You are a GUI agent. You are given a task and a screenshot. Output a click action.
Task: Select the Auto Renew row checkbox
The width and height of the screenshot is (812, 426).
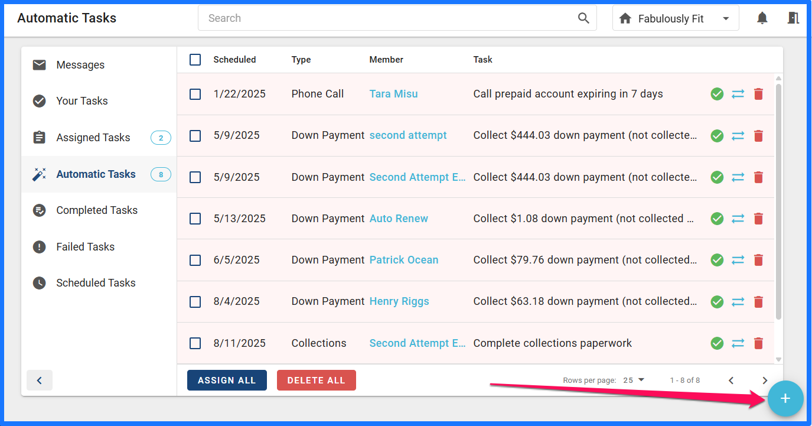pyautogui.click(x=195, y=219)
